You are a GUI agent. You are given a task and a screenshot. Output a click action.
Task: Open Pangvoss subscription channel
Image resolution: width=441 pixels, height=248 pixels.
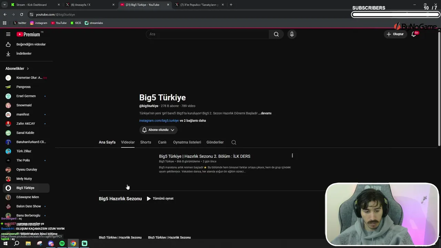click(26, 87)
